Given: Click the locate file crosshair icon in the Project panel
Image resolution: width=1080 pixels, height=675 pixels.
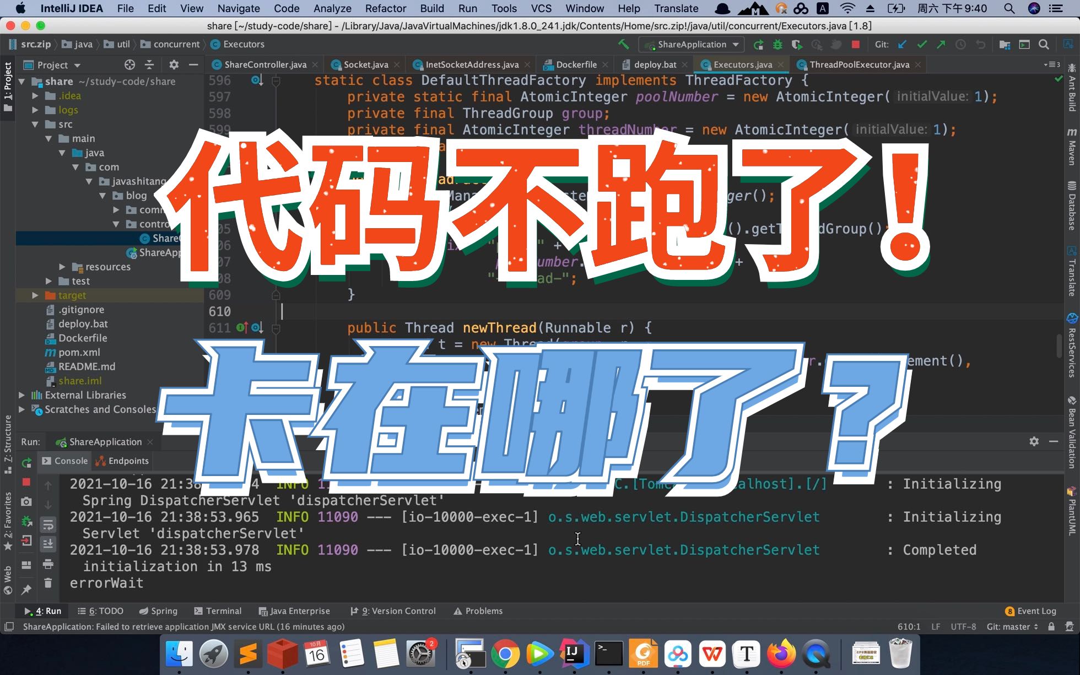Looking at the screenshot, I should click(129, 65).
